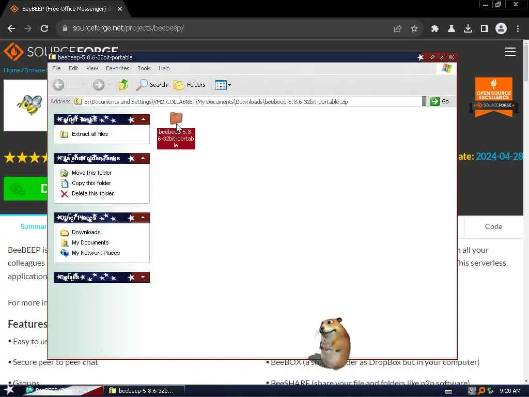
Task: Open the Summary tab on SourceForge
Action: coord(34,226)
